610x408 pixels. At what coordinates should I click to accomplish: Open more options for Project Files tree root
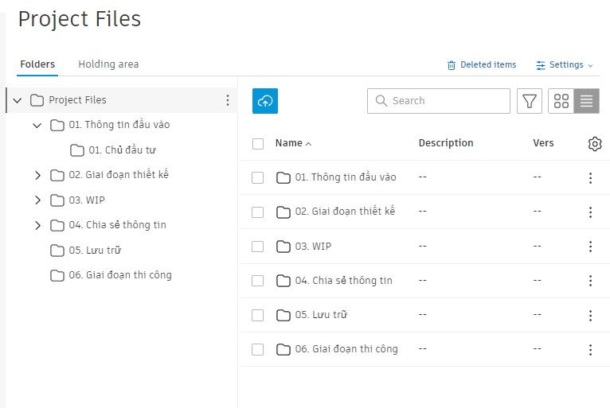(x=228, y=100)
